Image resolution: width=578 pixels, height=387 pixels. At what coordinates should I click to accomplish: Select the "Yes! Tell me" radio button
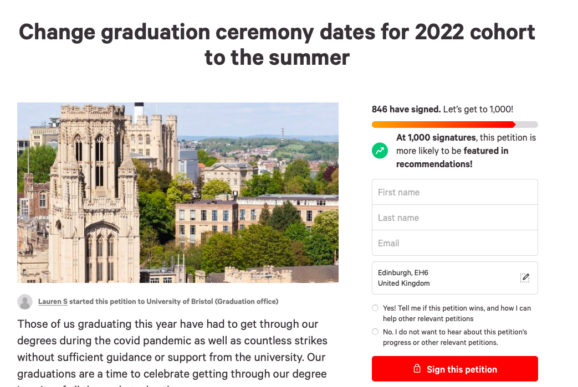375,308
